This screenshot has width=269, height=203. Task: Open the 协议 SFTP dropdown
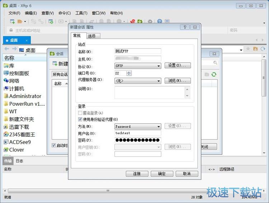[138, 66]
